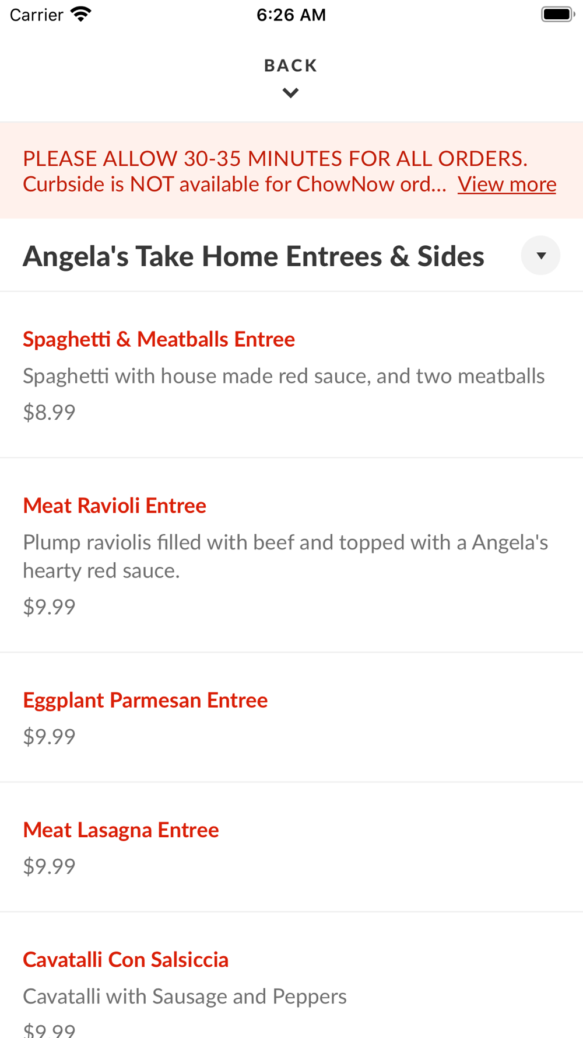Open the View more link
This screenshot has width=583, height=1038.
point(507,184)
